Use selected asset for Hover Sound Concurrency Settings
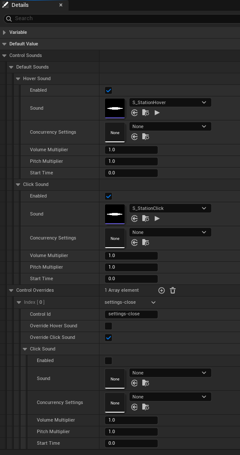The image size is (240, 455). point(135,137)
